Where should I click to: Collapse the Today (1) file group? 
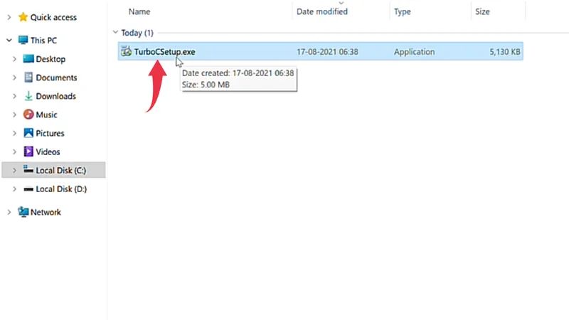tap(116, 33)
